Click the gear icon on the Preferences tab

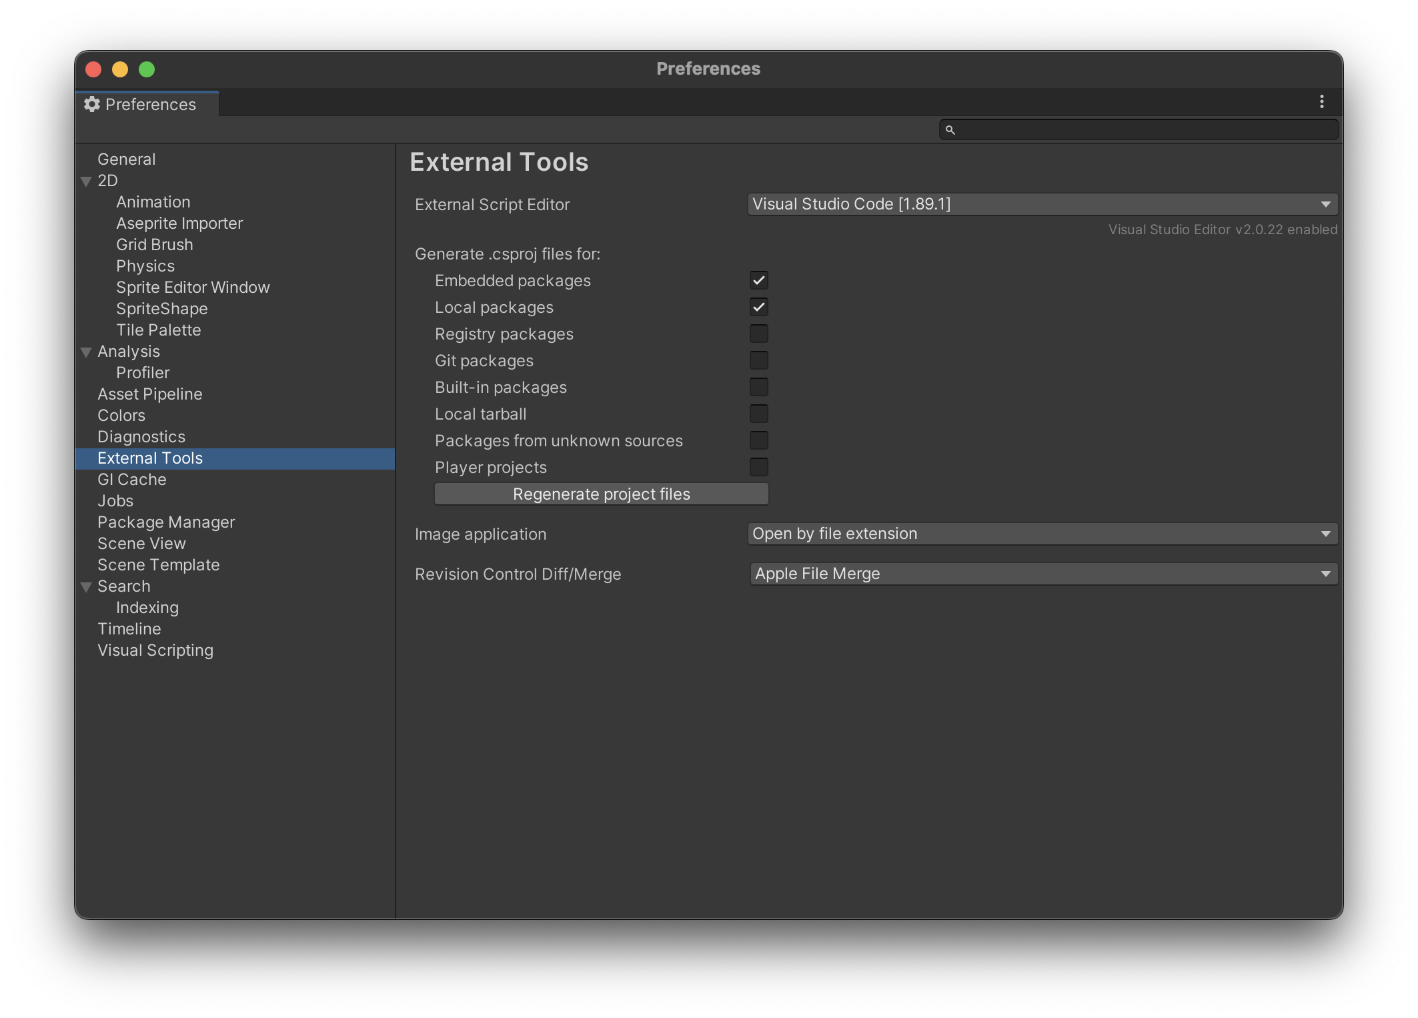(92, 104)
